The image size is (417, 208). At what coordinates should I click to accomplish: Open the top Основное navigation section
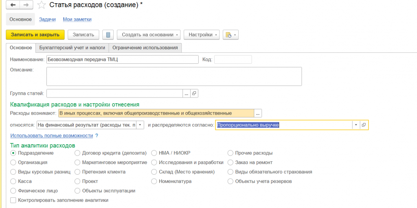click(20, 19)
